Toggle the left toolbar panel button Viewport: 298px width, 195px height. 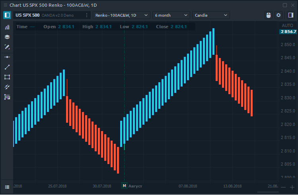pos(7,15)
